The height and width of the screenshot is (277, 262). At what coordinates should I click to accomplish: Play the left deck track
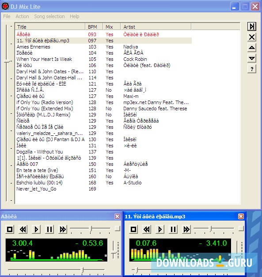(36, 229)
